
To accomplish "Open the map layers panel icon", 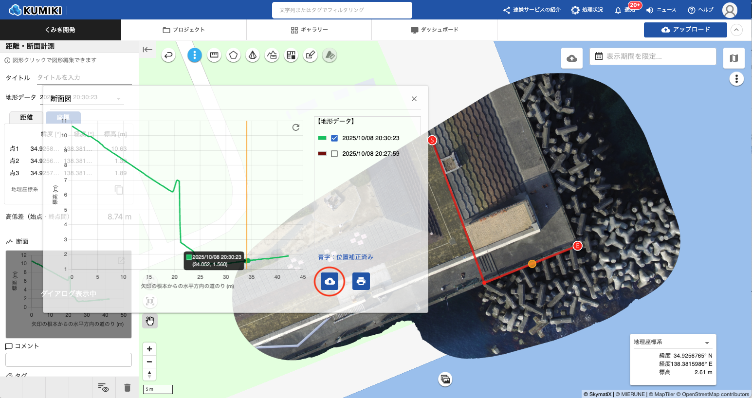I will coord(734,58).
